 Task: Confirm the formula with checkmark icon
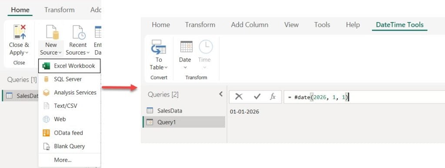pyautogui.click(x=257, y=97)
